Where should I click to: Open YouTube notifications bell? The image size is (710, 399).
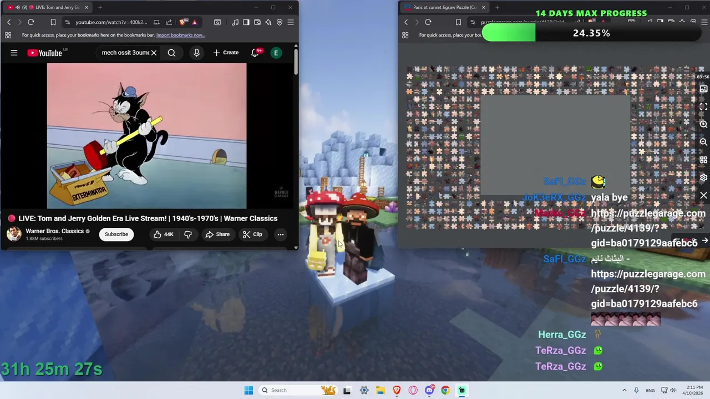[x=256, y=53]
